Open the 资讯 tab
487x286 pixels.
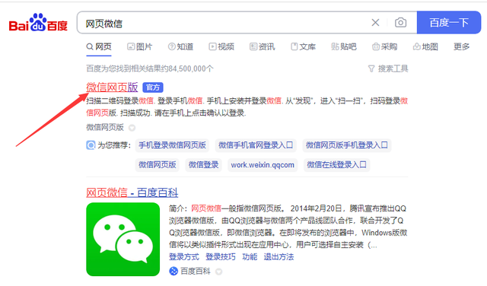[263, 47]
